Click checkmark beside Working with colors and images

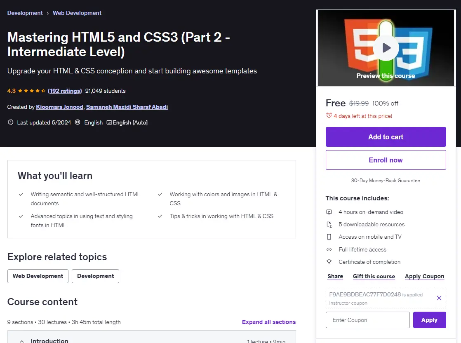coord(160,194)
